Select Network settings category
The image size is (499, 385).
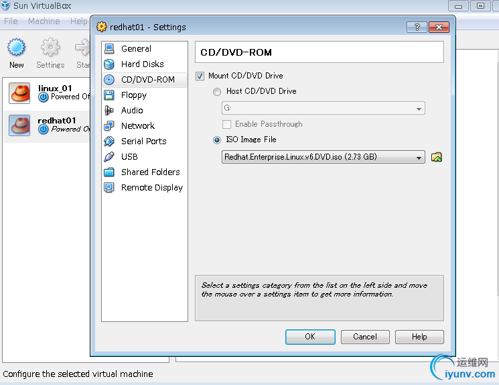click(145, 126)
